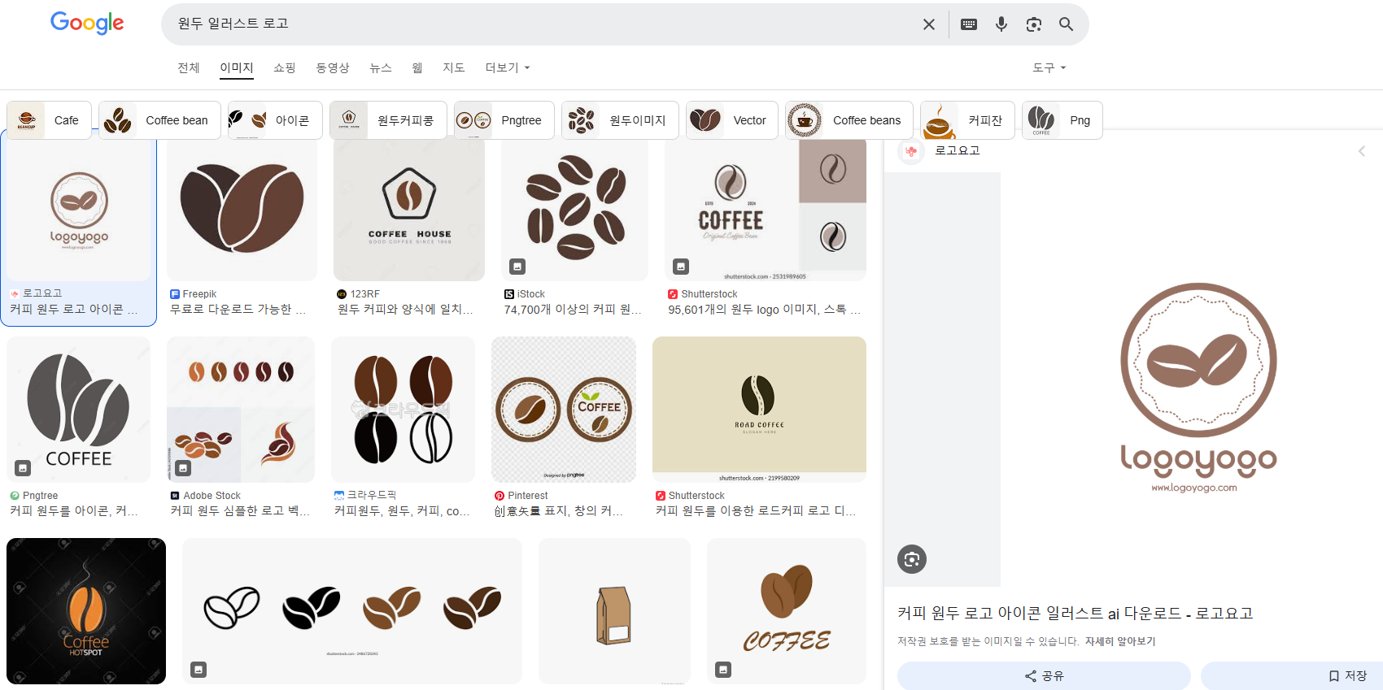Open the 자세히 알아보기 copyright link
The width and height of the screenshot is (1383, 690).
click(x=1120, y=641)
